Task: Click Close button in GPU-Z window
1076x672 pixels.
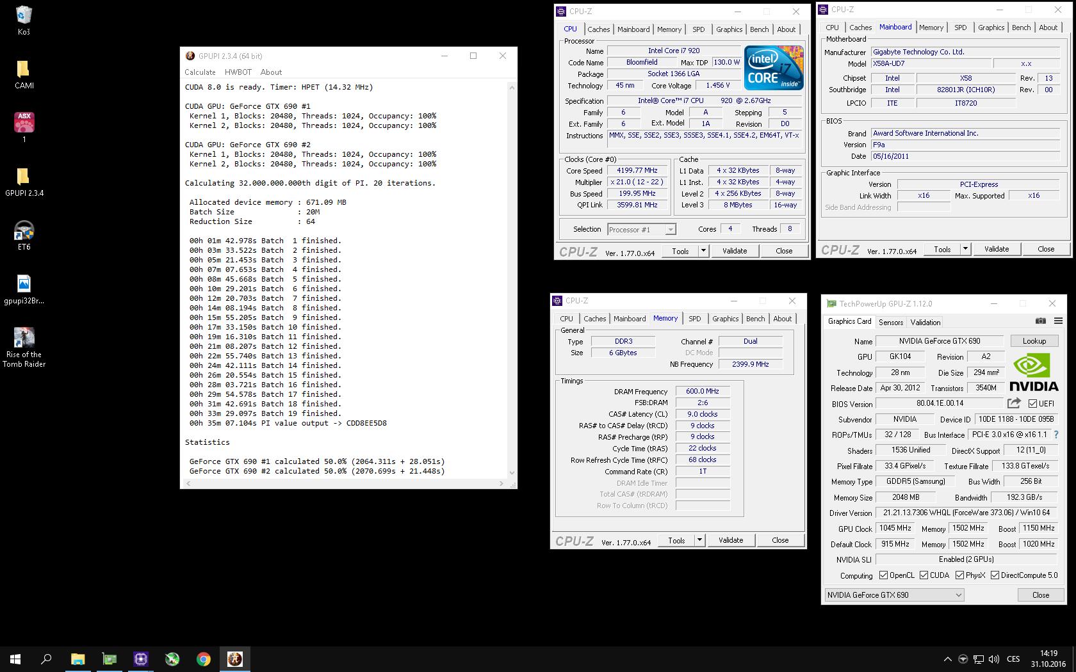Action: pos(1040,595)
